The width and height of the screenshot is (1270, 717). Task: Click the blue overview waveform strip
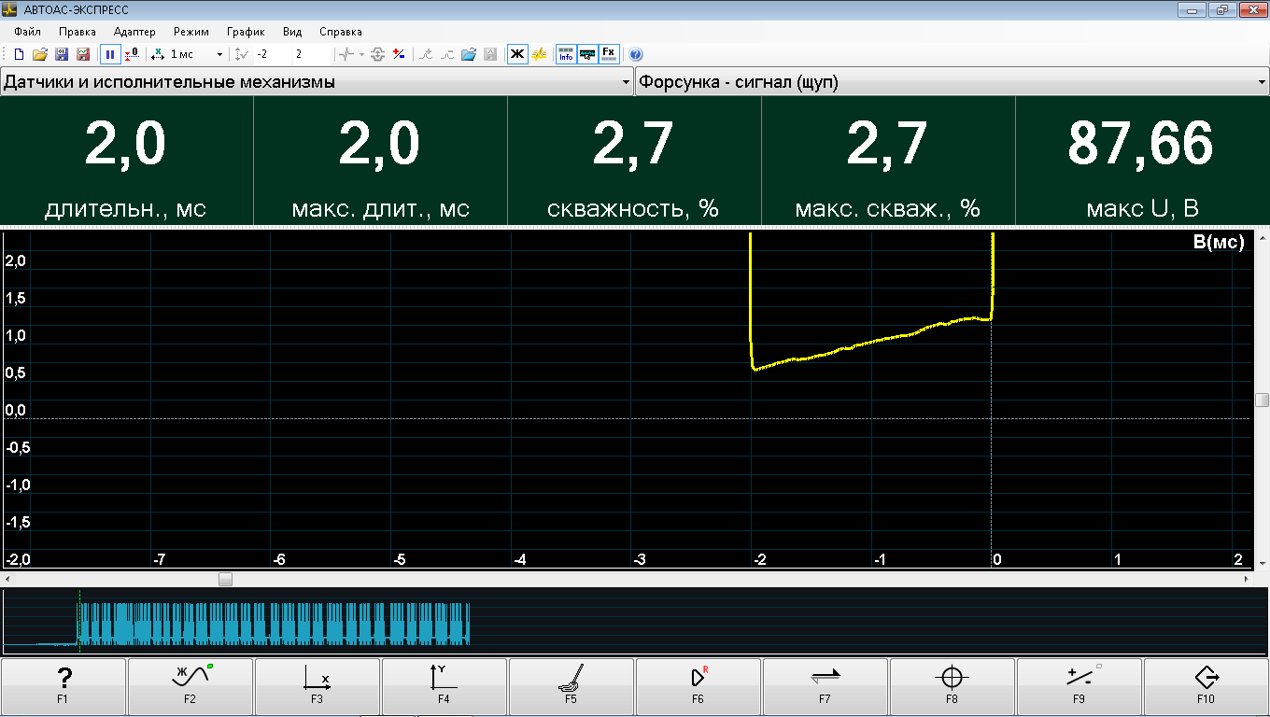coord(273,624)
